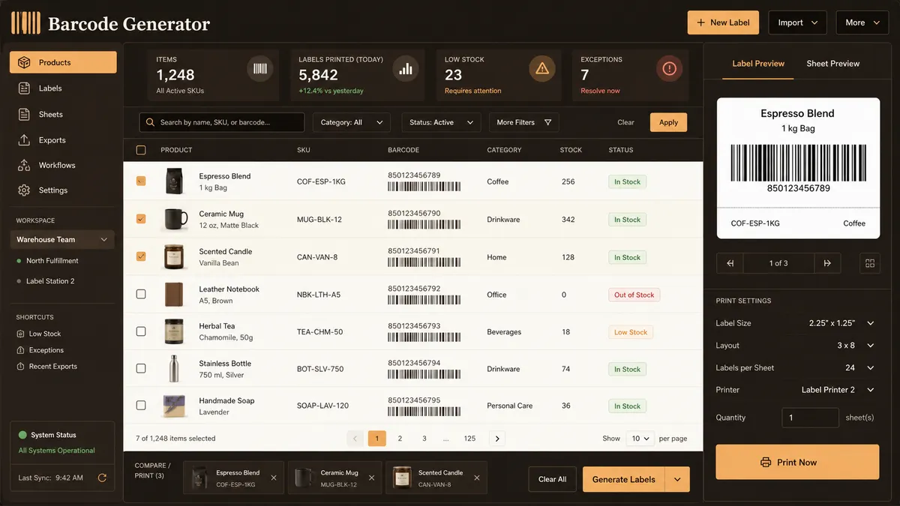Open the Label Size dropdown

tap(841, 323)
